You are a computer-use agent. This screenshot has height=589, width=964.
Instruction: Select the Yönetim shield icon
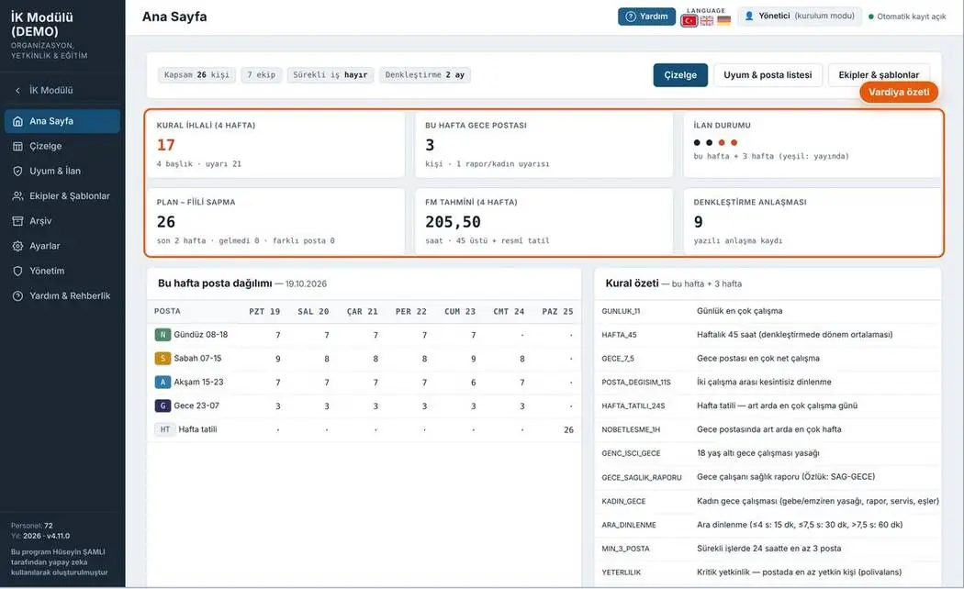pos(17,271)
